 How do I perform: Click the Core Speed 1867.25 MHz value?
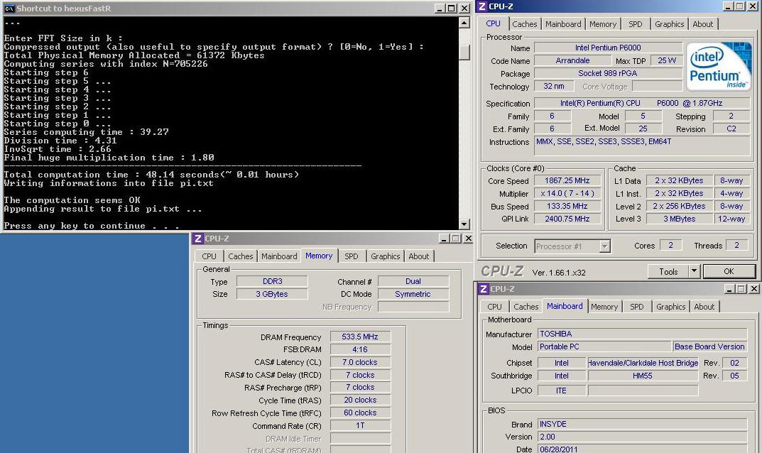[x=567, y=181]
